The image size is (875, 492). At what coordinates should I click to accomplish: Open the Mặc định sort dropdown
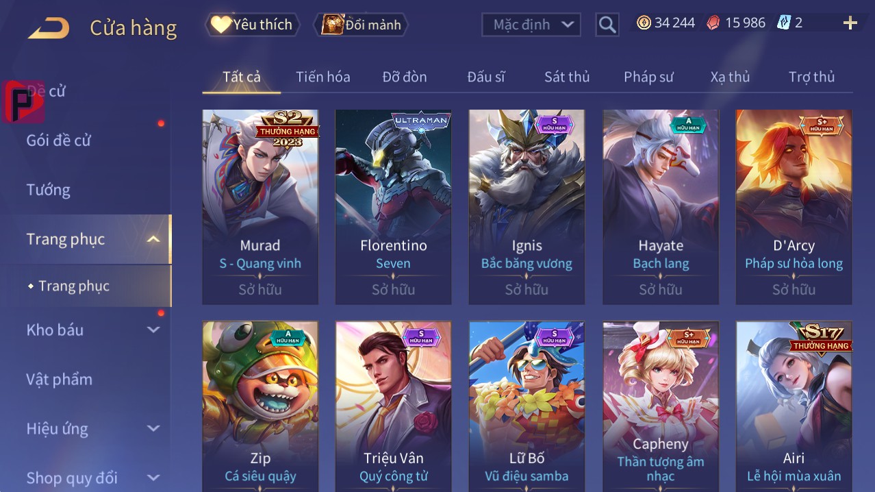click(531, 25)
